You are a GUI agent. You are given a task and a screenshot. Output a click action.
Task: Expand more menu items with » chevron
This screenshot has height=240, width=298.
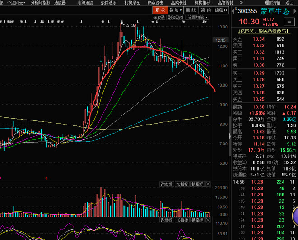click(241, 3)
